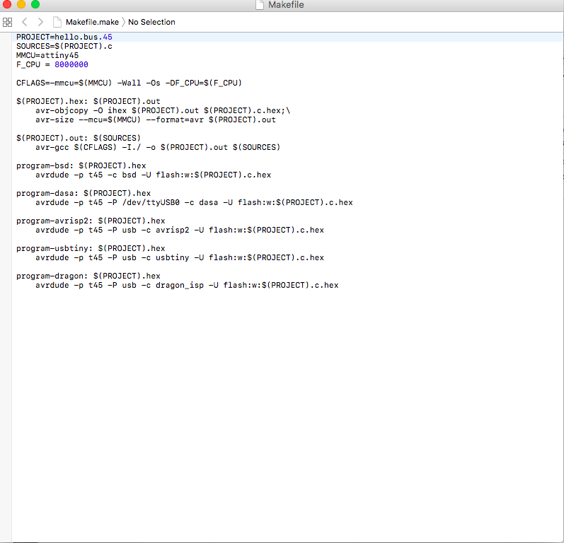
Task: Open the No Selection jump bar menu
Action: tap(151, 23)
